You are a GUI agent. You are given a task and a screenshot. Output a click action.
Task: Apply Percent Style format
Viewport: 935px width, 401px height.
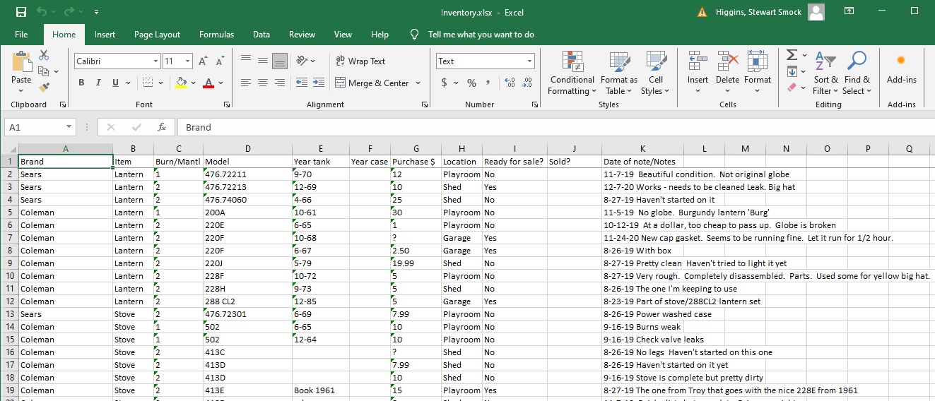tap(471, 83)
